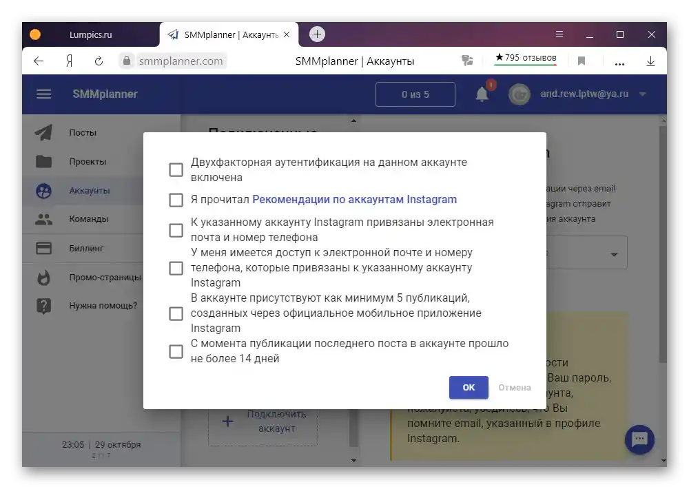The image size is (689, 489).
Task: Select the Аккаунты menu item
Action: (89, 191)
